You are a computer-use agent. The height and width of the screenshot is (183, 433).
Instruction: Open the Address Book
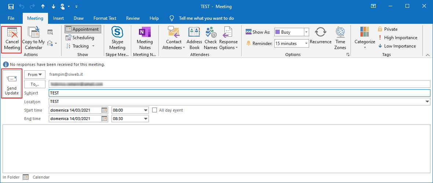194,38
